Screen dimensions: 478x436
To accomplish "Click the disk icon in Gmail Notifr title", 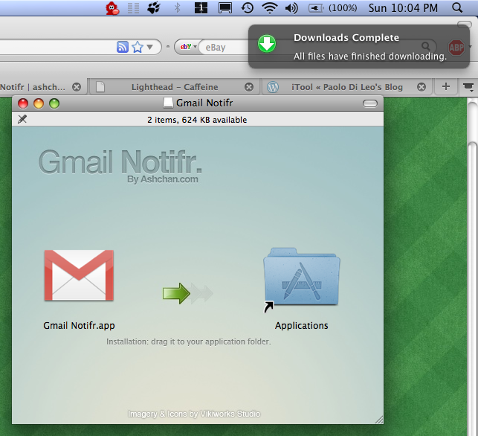I will (x=168, y=103).
